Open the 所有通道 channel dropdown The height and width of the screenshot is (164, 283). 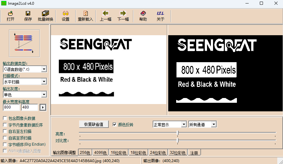214,124
